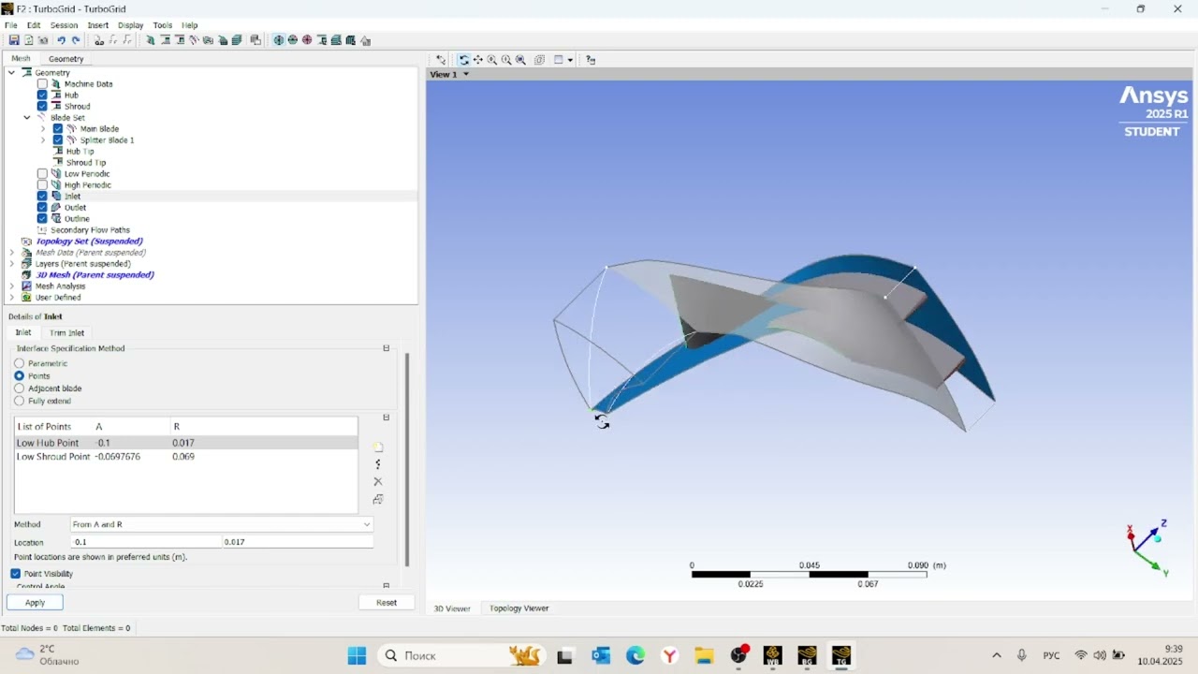Click the Undo arrow in the toolbar
The image size is (1198, 674).
61,40
